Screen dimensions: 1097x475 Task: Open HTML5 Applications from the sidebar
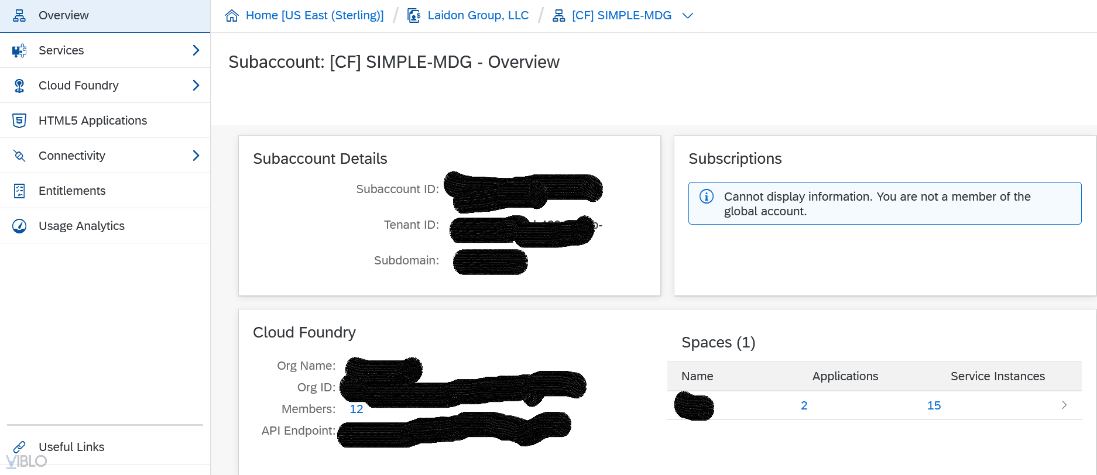(x=92, y=121)
